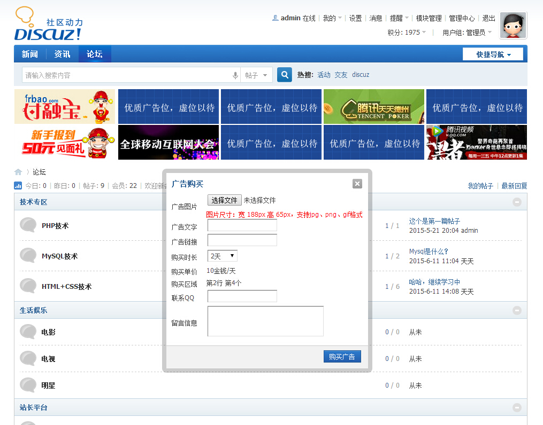Switch to the 资讯 nav tab
Viewport: 543px width, 425px height.
pyautogui.click(x=63, y=54)
